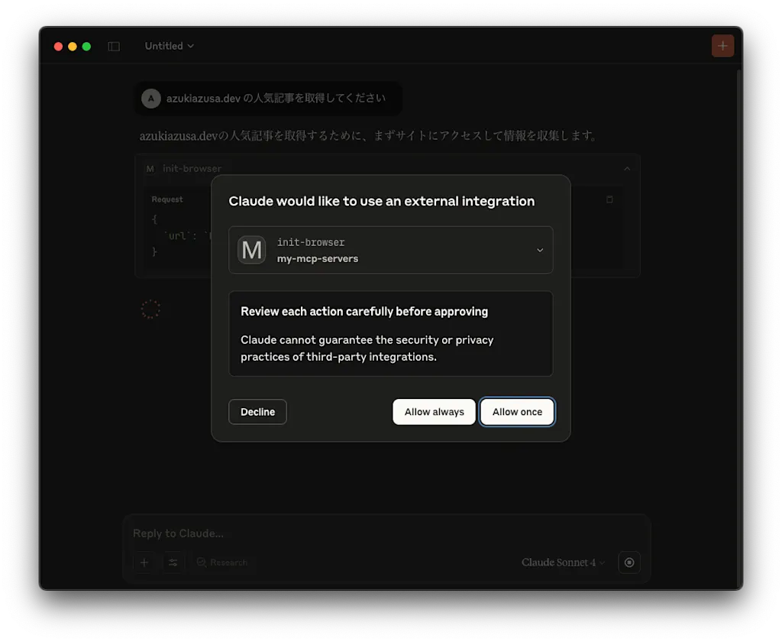Open the Claude Sonnet 4 model selector
This screenshot has height=642, width=782.
coord(563,563)
